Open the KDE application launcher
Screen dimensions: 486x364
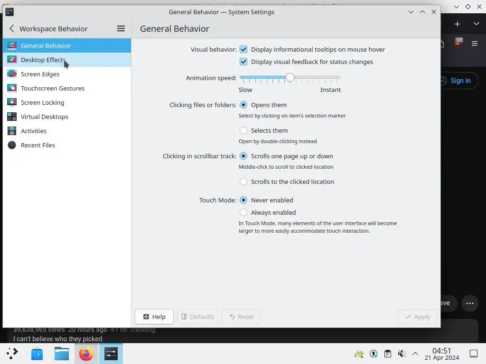tap(12, 354)
